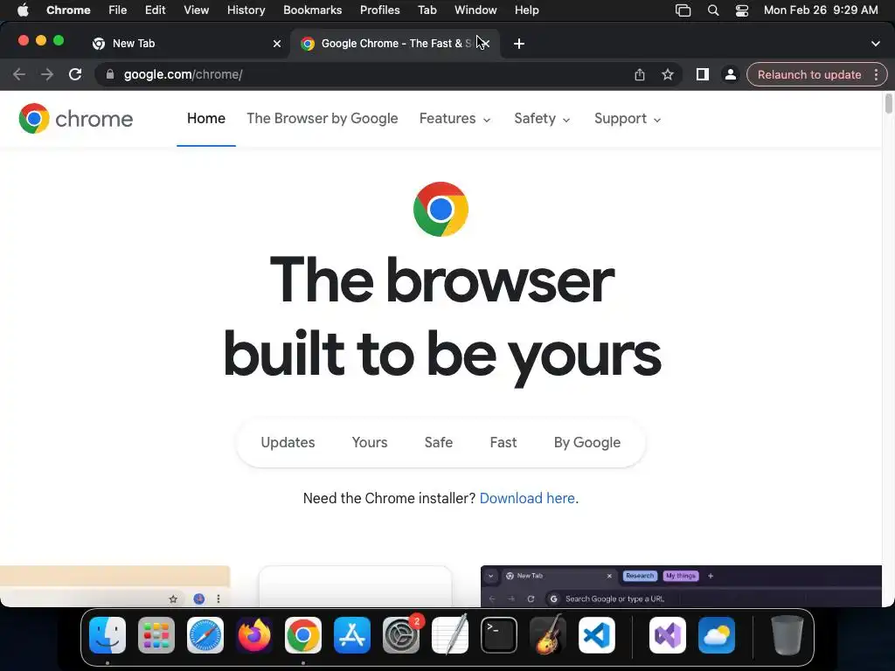Screen dimensions: 895x671
Task: Open the Trash in the dock
Action: coord(787,635)
